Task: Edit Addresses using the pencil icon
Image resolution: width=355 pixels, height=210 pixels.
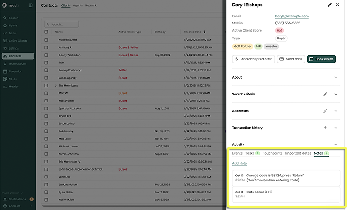Action: tap(325, 111)
